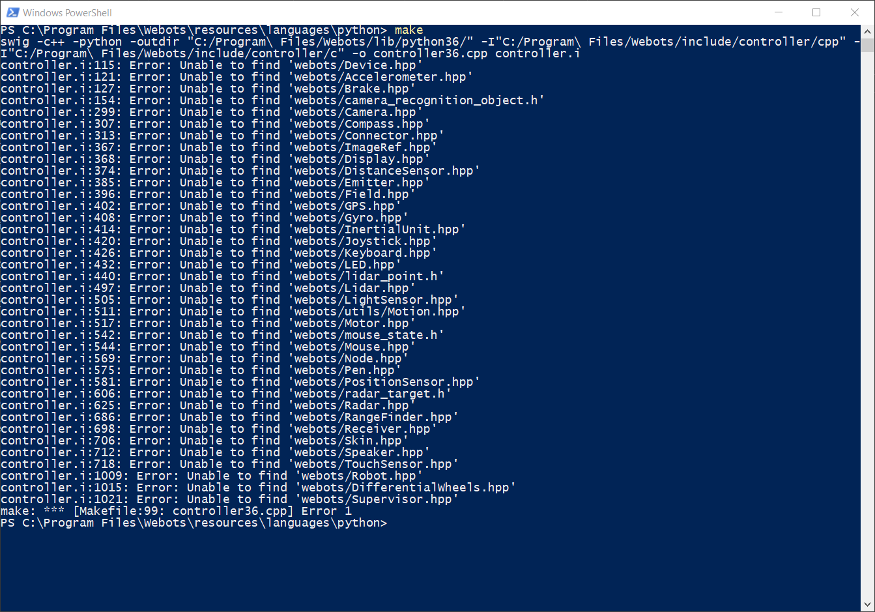Click the scrollbar up arrow

(x=868, y=31)
